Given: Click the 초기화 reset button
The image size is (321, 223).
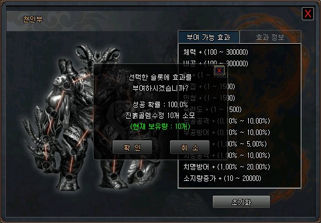Looking at the screenshot, I should [241, 202].
